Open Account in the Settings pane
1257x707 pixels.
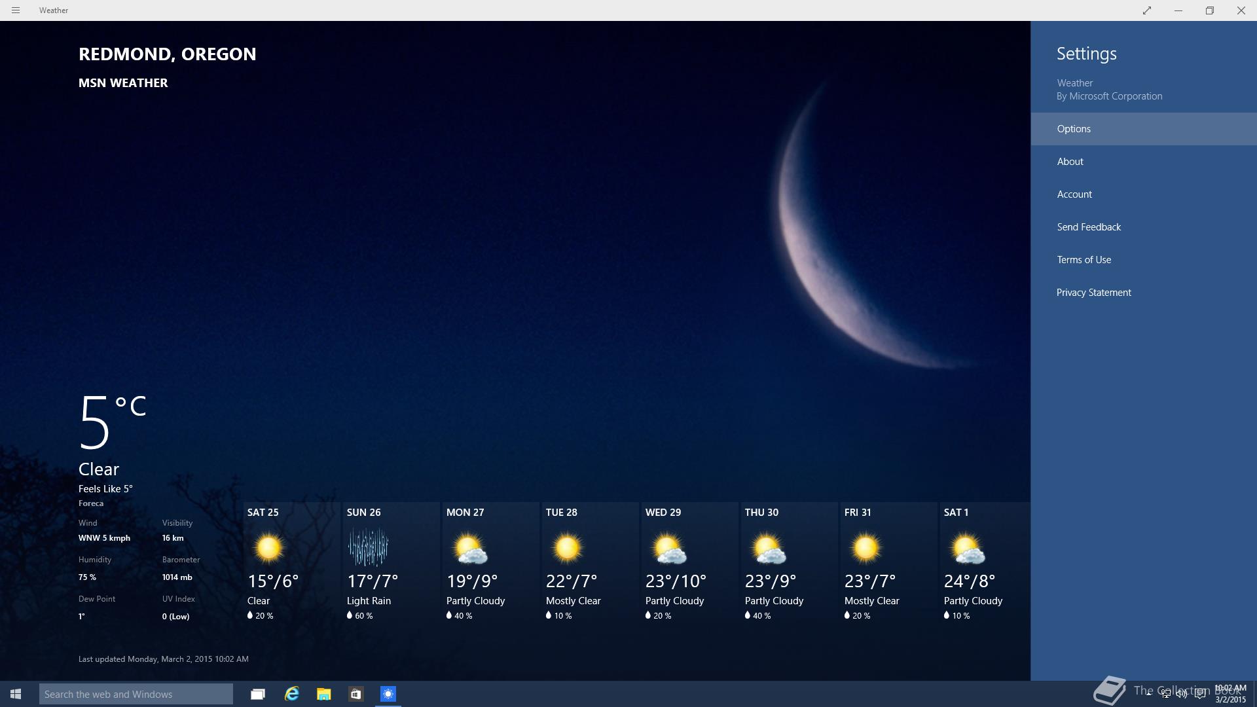[1144, 194]
